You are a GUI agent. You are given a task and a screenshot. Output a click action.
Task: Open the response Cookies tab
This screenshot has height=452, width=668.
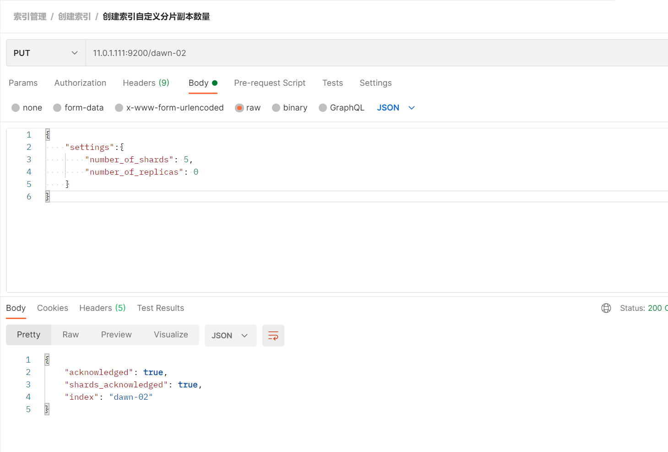coord(53,308)
